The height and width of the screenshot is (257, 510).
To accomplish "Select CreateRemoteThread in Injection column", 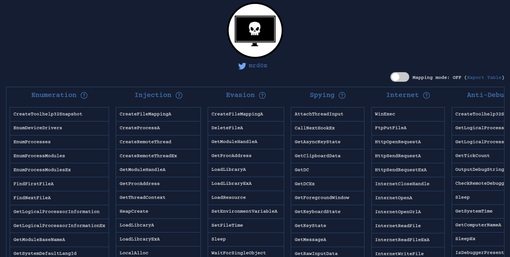I will coord(145,142).
